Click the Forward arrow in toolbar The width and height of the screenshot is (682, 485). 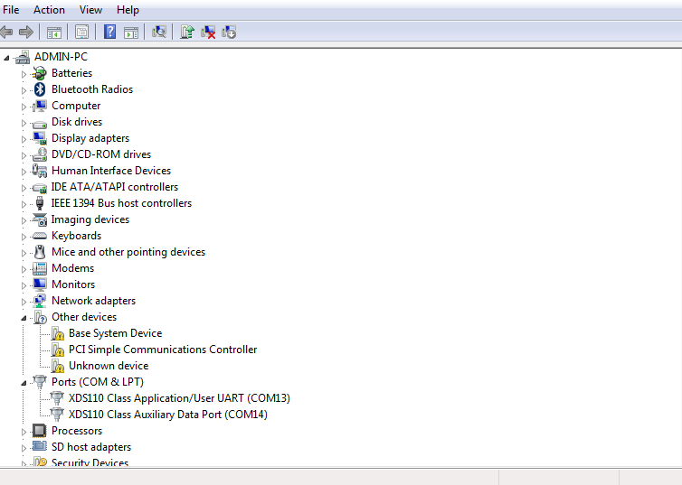pyautogui.click(x=26, y=33)
